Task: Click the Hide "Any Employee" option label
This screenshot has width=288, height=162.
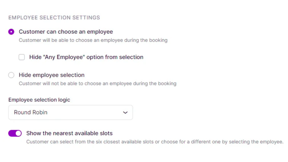Action: click(86, 57)
